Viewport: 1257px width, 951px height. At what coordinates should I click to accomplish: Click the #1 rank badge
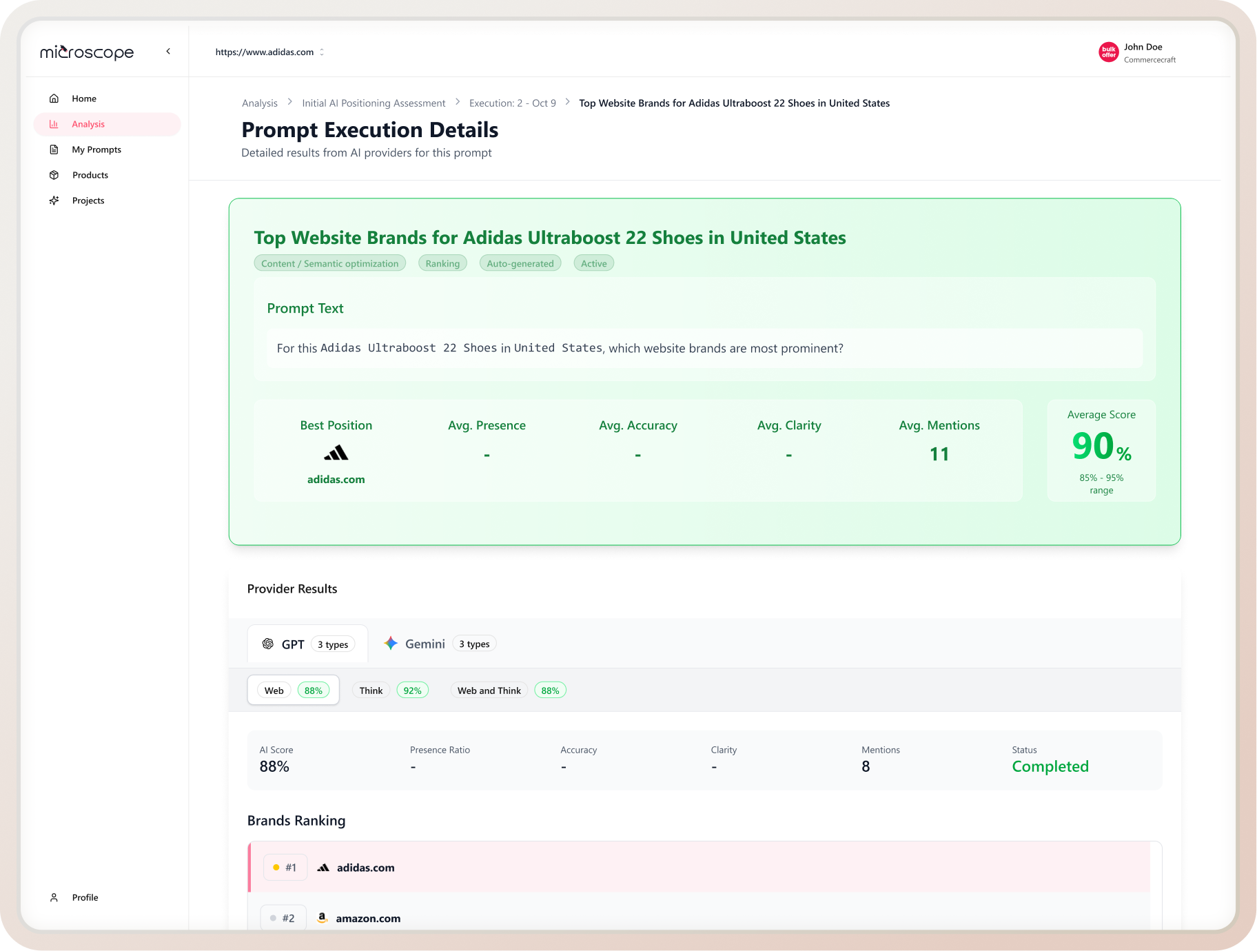285,868
